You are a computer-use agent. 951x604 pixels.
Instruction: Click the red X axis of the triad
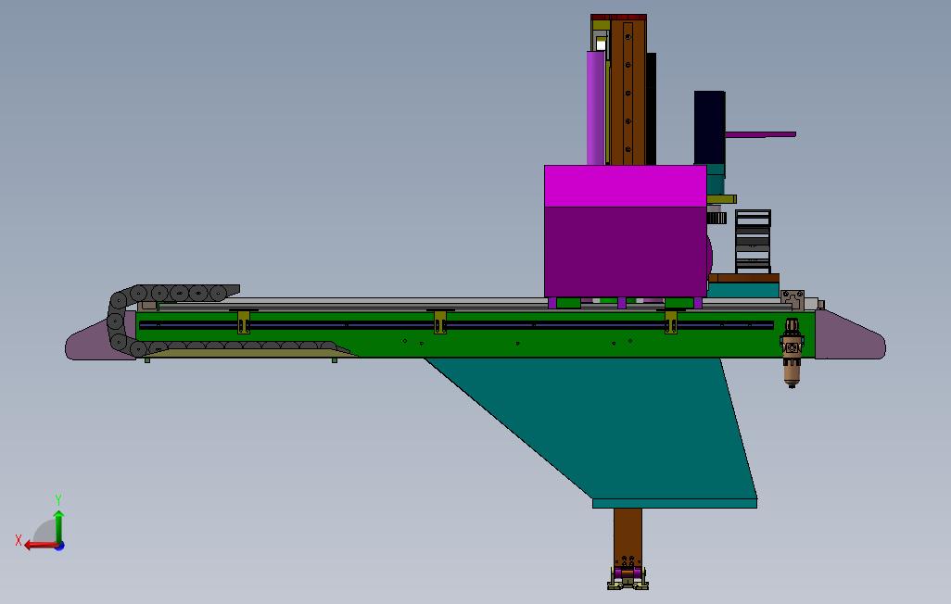(x=41, y=545)
